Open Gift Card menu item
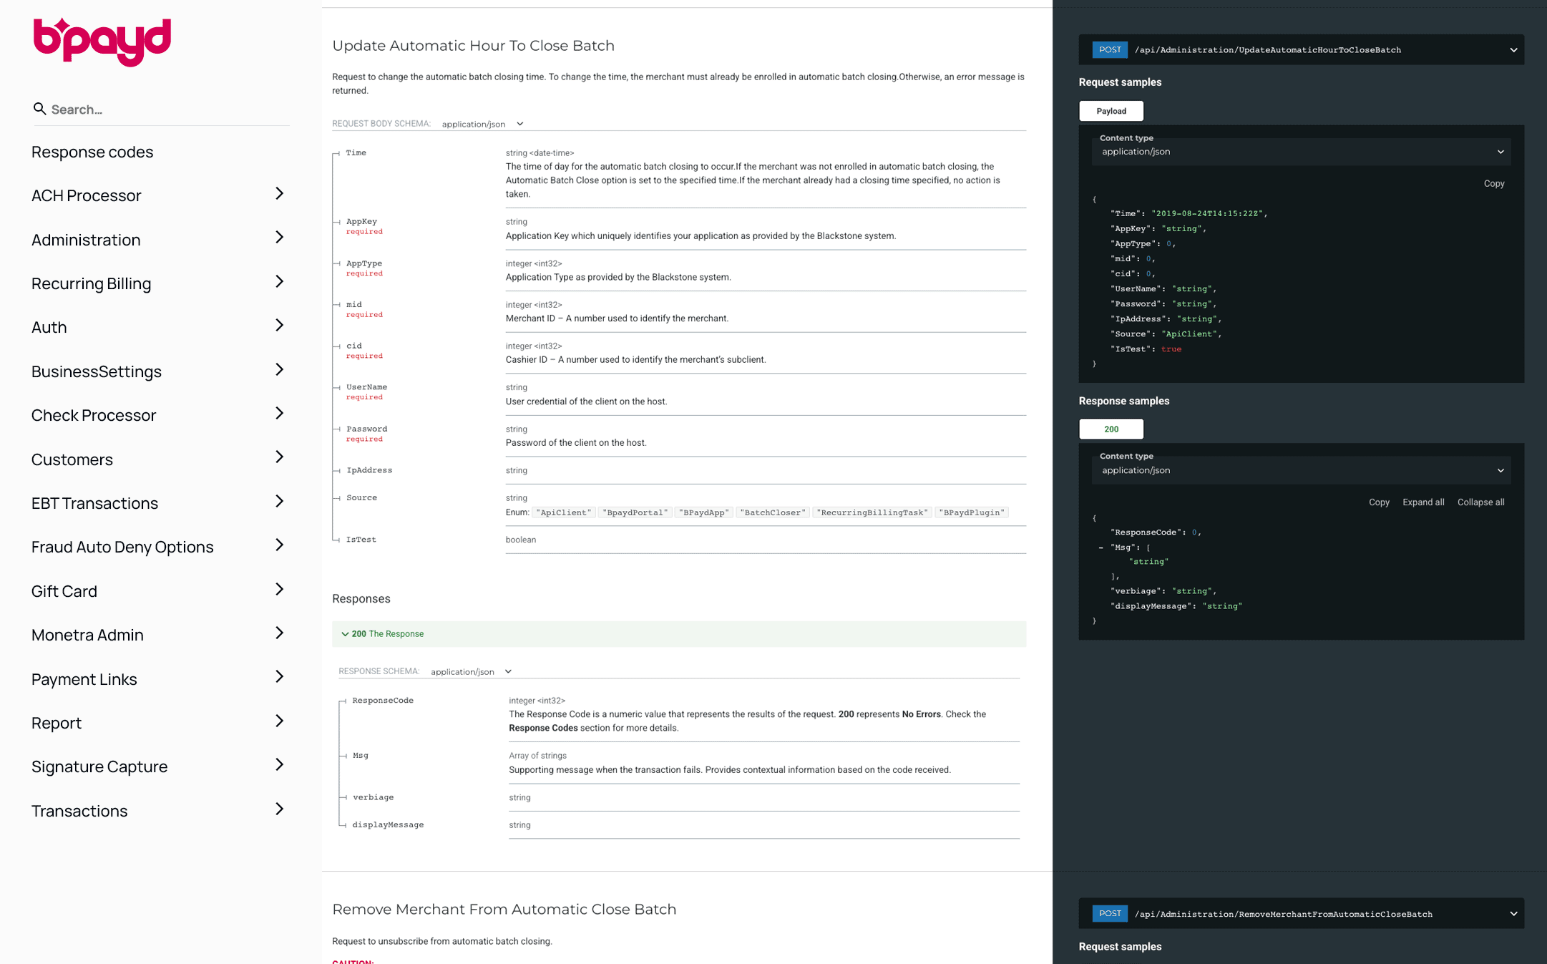Image resolution: width=1547 pixels, height=964 pixels. [64, 591]
